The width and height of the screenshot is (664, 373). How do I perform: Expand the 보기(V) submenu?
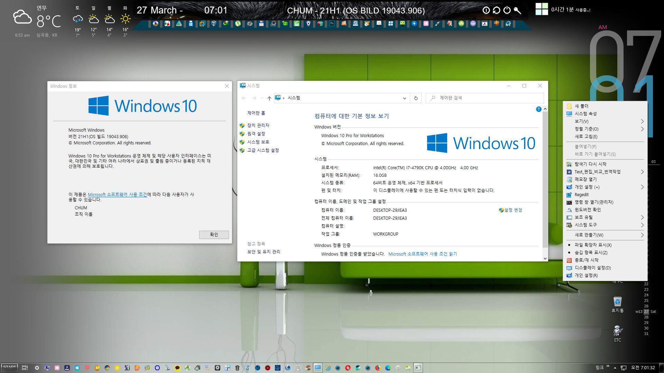[605, 121]
